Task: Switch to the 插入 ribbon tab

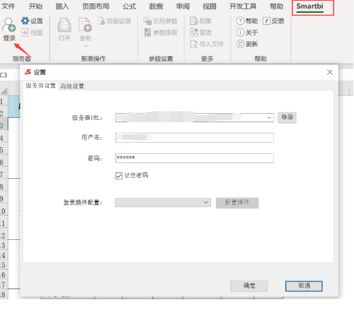Action: pyautogui.click(x=62, y=6)
